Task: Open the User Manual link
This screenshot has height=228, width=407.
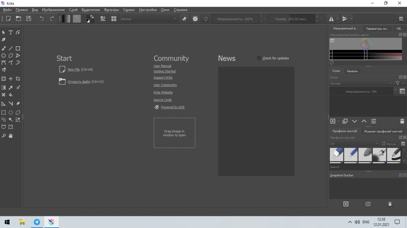Action: point(162,66)
